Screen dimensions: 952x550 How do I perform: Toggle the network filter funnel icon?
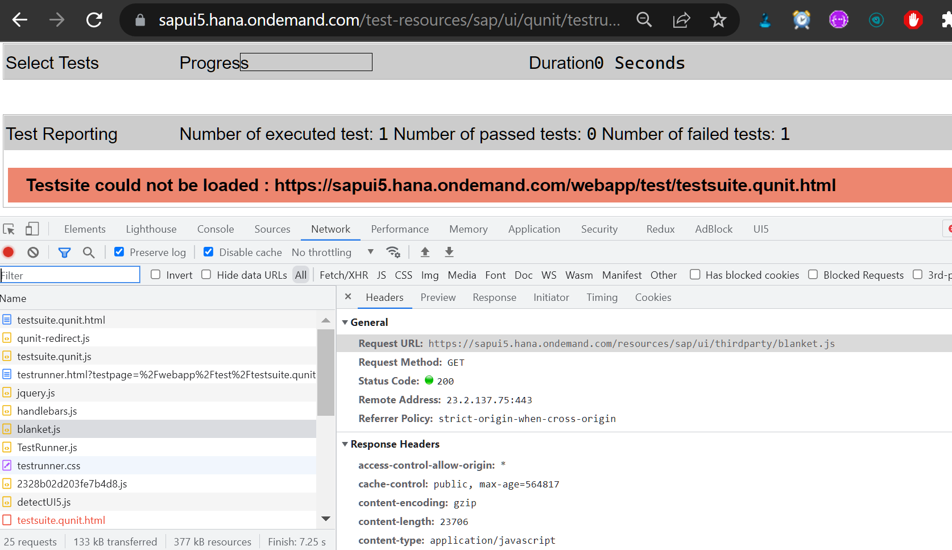point(64,252)
